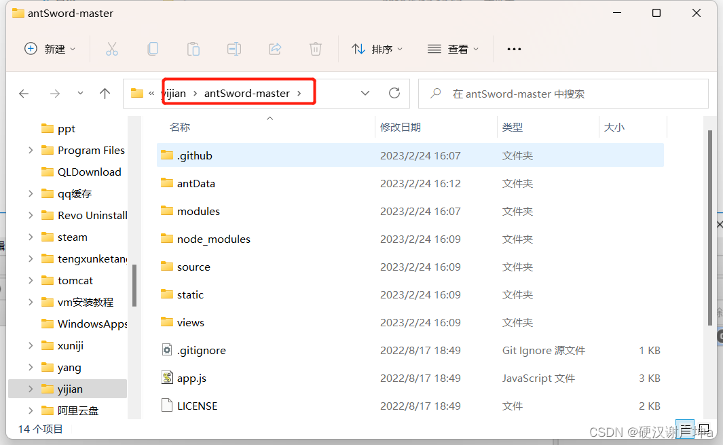Open the recent locations dropdown arrow
Image resolution: width=723 pixels, height=445 pixels.
80,94
